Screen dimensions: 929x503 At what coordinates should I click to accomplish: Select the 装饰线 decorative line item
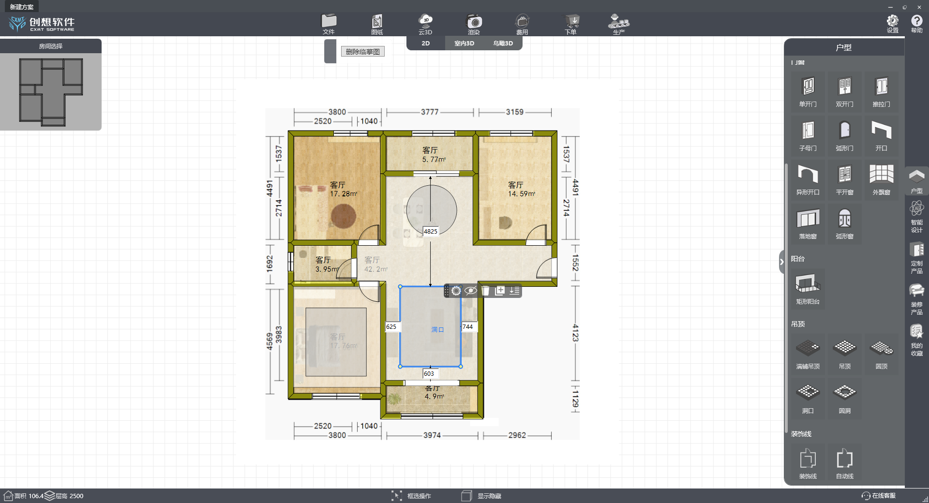pyautogui.click(x=808, y=464)
